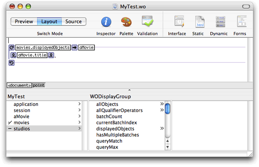Viewport: 259px width, 167px height.
Task: Open the Dynamic elements toolbar
Action: click(220, 22)
